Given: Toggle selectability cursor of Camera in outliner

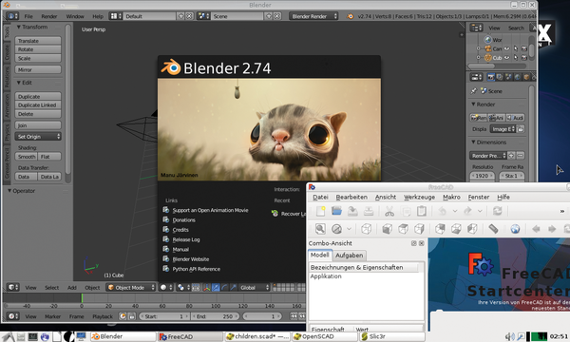Looking at the screenshot, I should [515, 48].
